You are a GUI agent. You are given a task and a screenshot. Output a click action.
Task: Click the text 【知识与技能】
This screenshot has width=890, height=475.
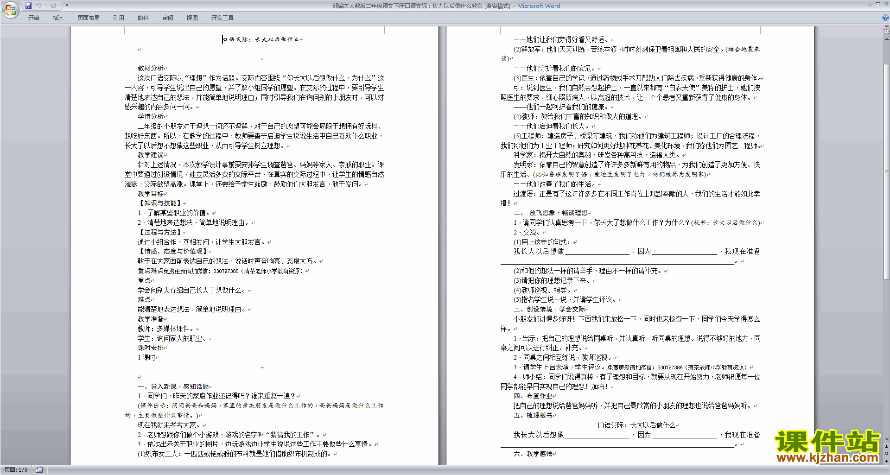point(160,203)
